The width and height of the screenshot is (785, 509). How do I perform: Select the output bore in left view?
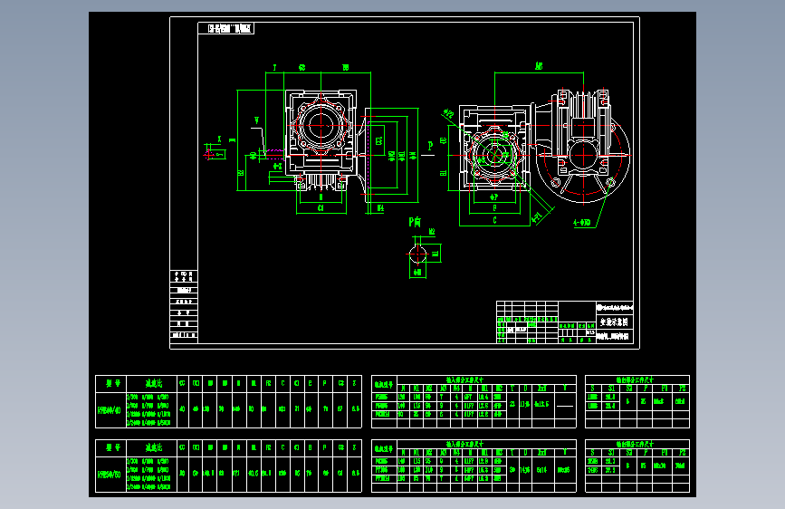[x=321, y=126]
